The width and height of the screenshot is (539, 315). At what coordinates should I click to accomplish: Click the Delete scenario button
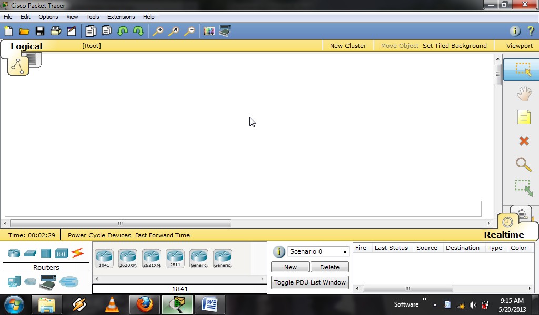(x=330, y=267)
